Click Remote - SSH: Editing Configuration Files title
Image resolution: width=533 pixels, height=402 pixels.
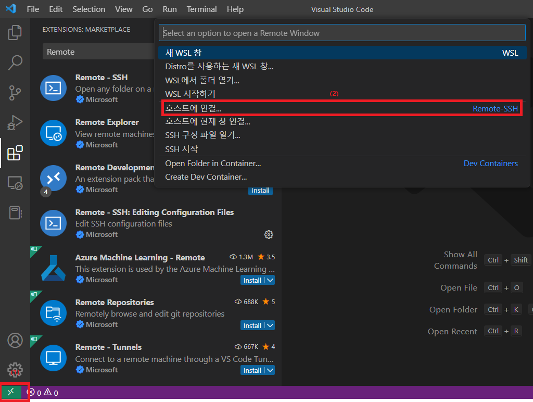coord(155,212)
